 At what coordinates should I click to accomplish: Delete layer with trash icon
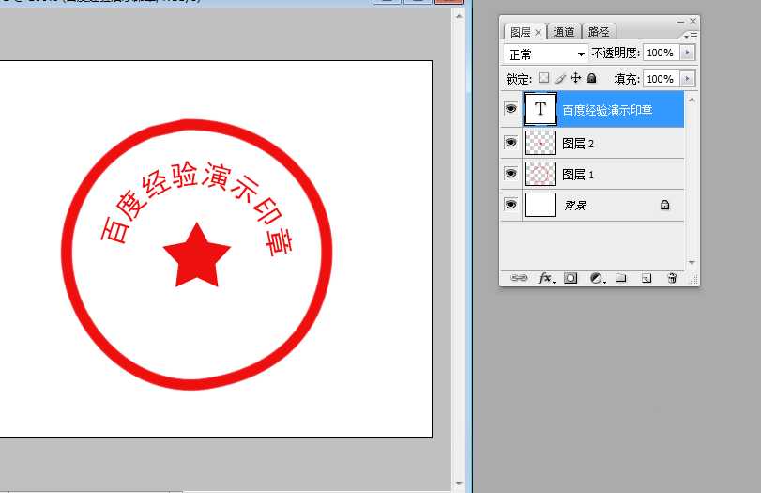[x=672, y=278]
